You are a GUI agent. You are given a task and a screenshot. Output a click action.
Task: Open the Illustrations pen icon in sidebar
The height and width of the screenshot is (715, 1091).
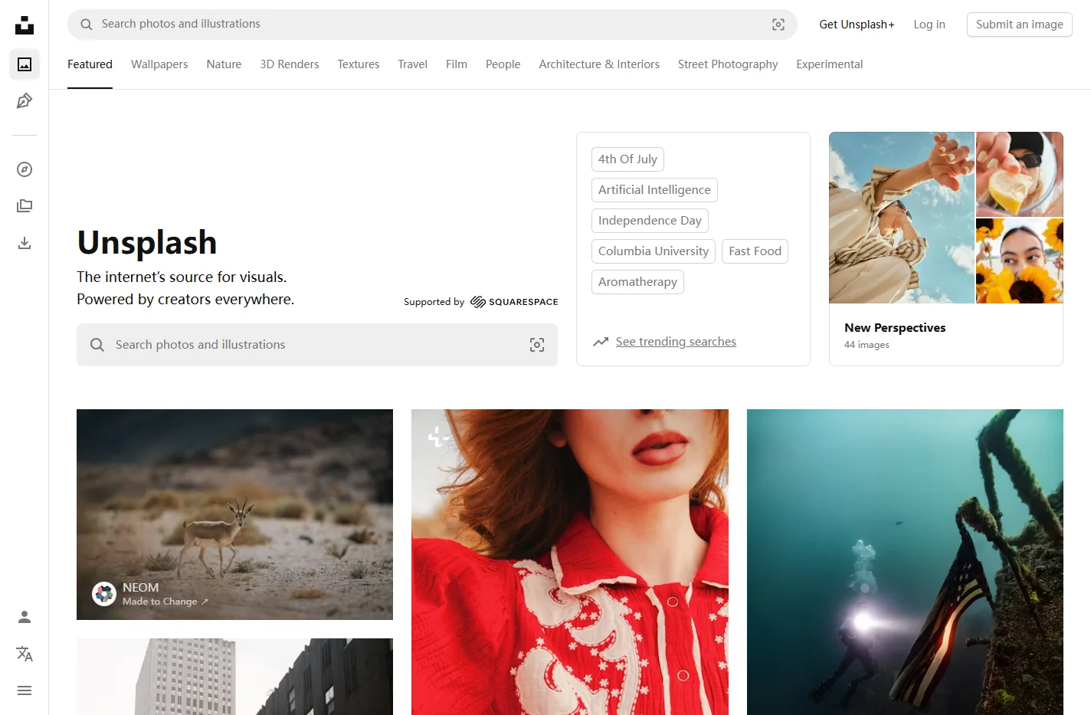click(25, 101)
